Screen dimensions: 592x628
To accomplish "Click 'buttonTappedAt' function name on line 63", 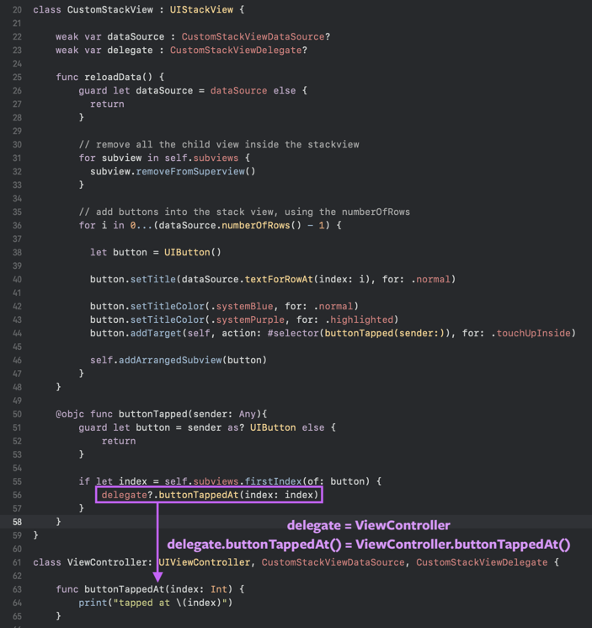I will click(125, 589).
